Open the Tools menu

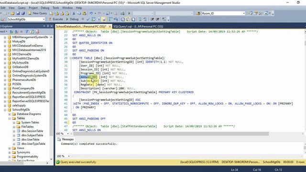click(55, 8)
